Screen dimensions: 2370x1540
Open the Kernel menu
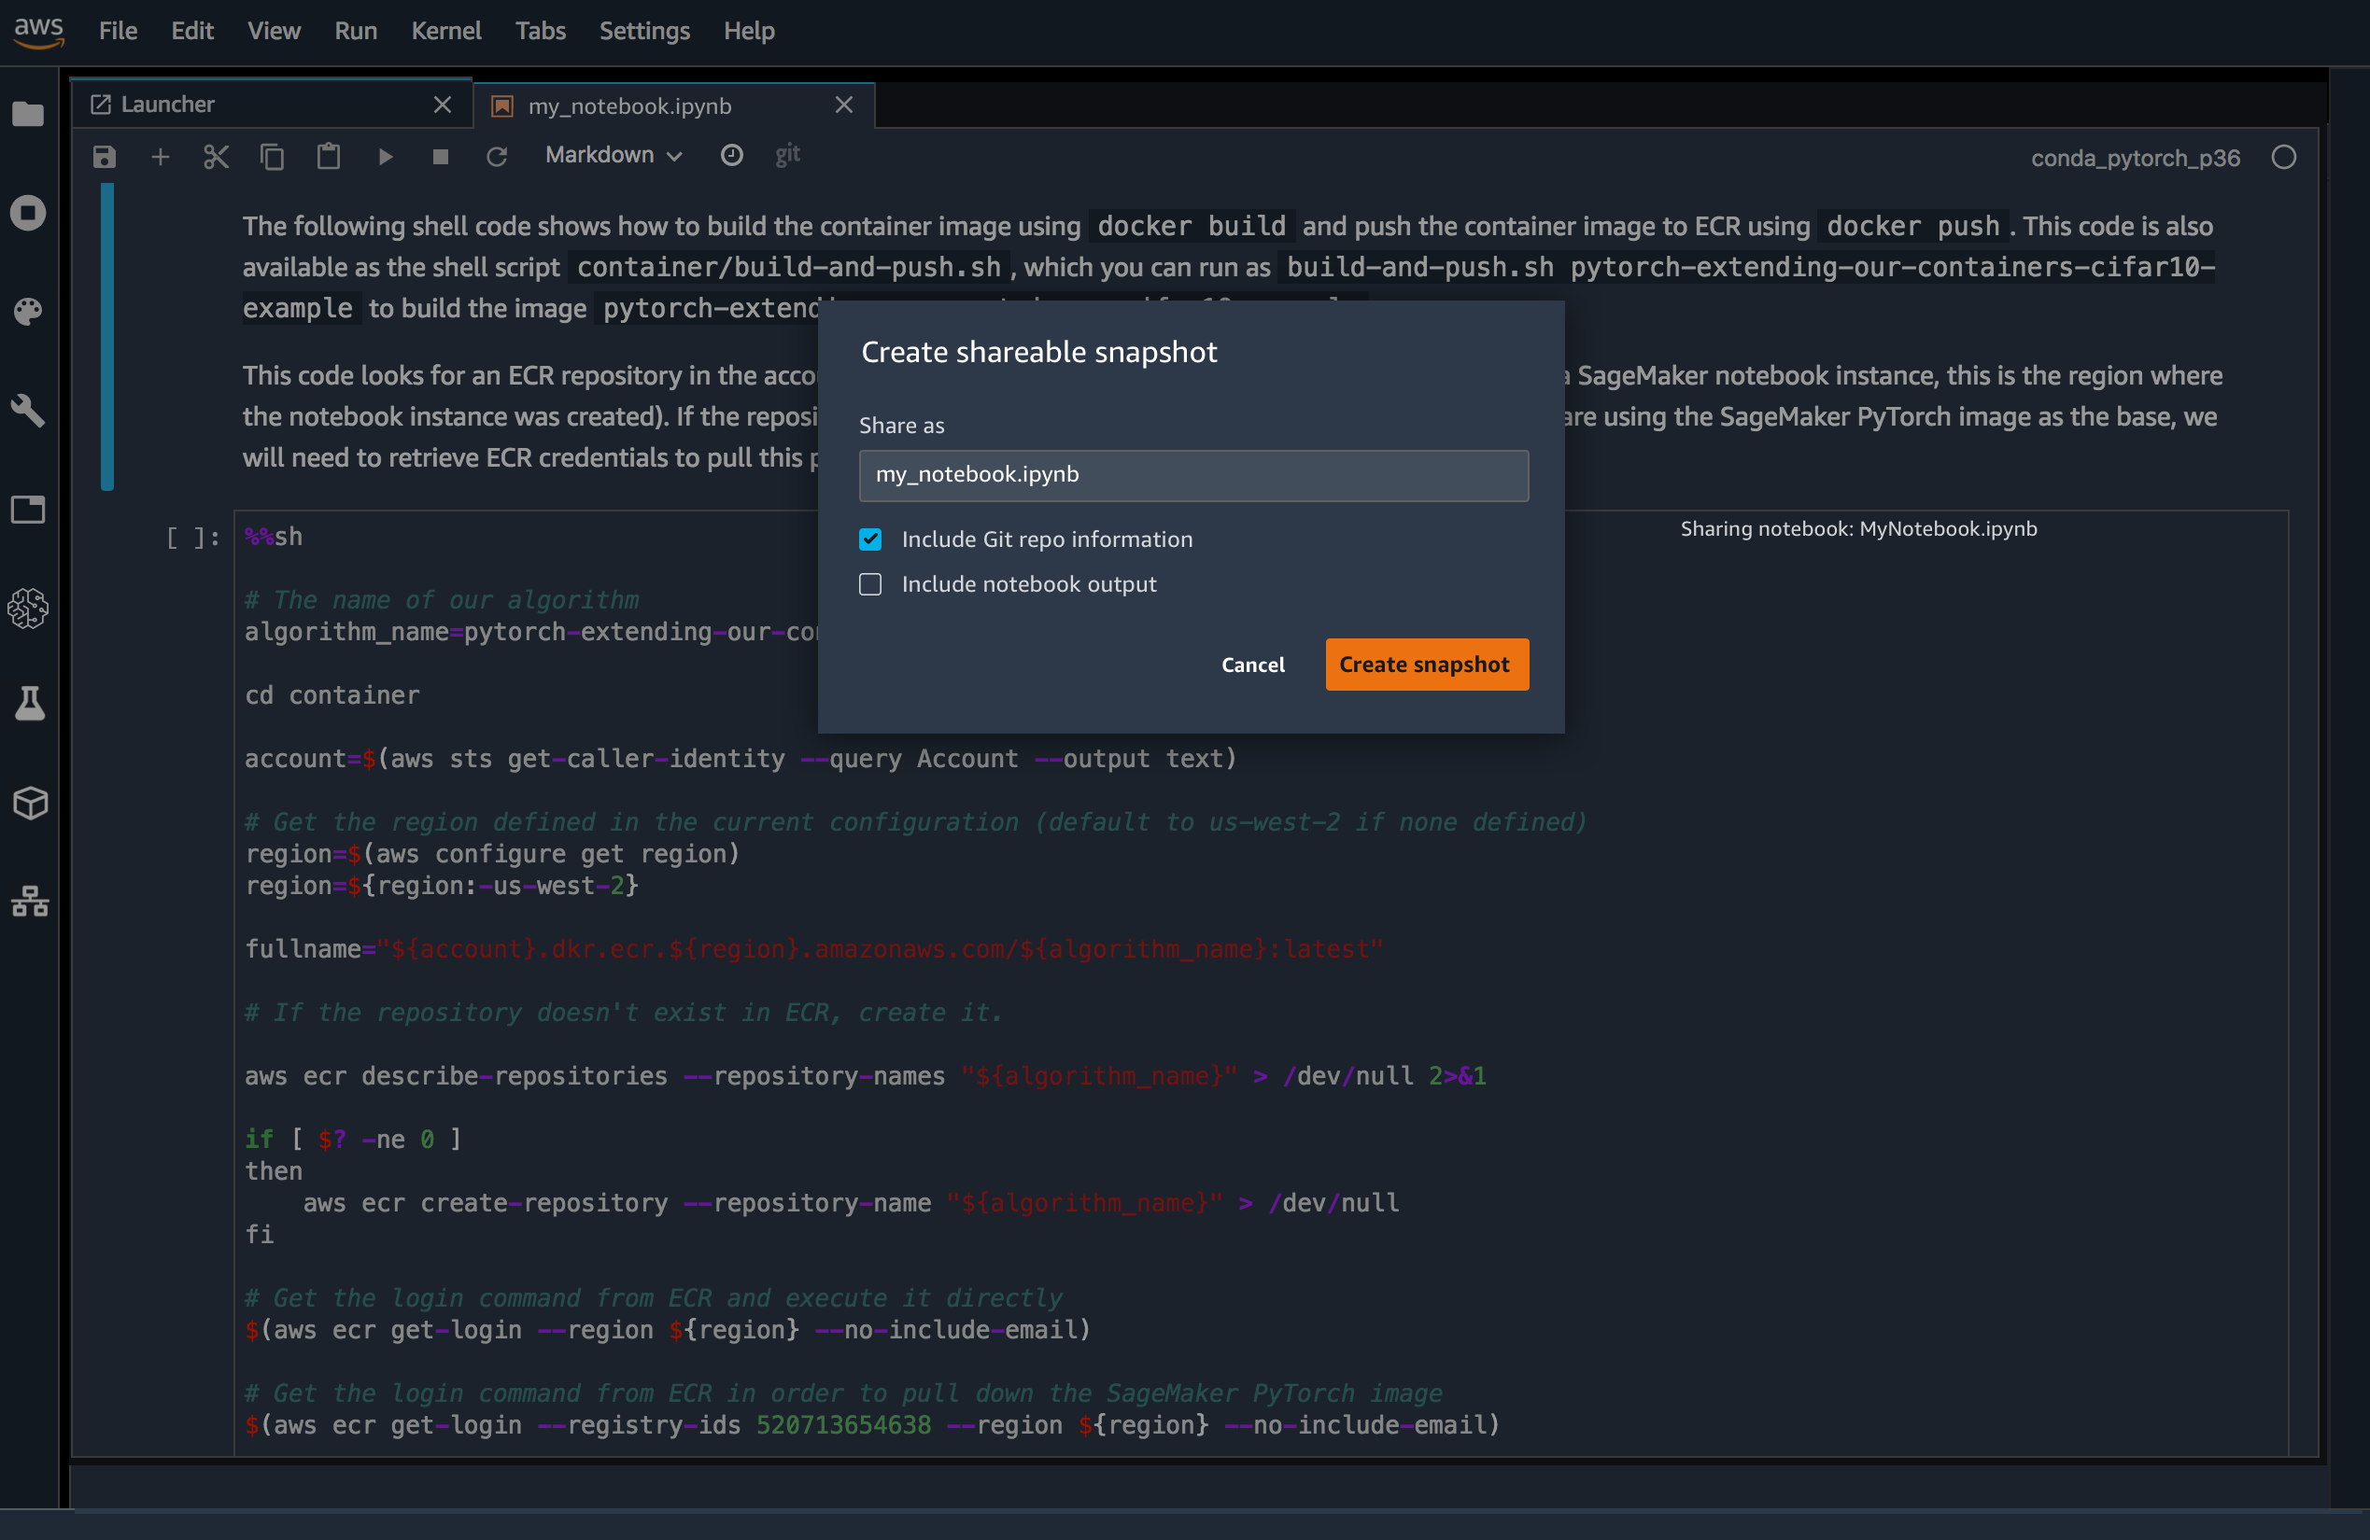(x=445, y=31)
